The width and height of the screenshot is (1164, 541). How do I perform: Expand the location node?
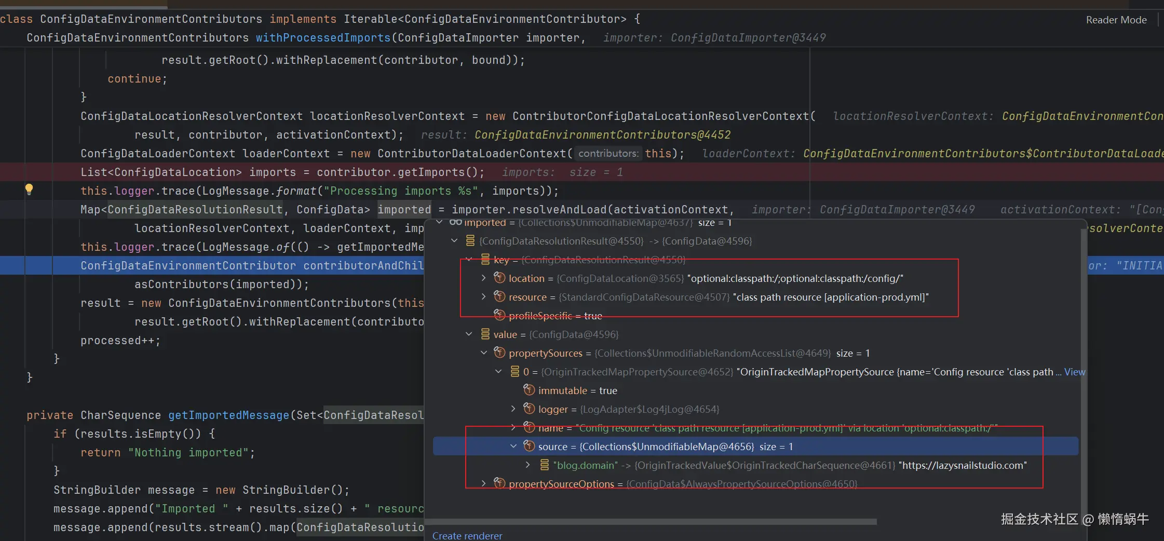point(484,278)
